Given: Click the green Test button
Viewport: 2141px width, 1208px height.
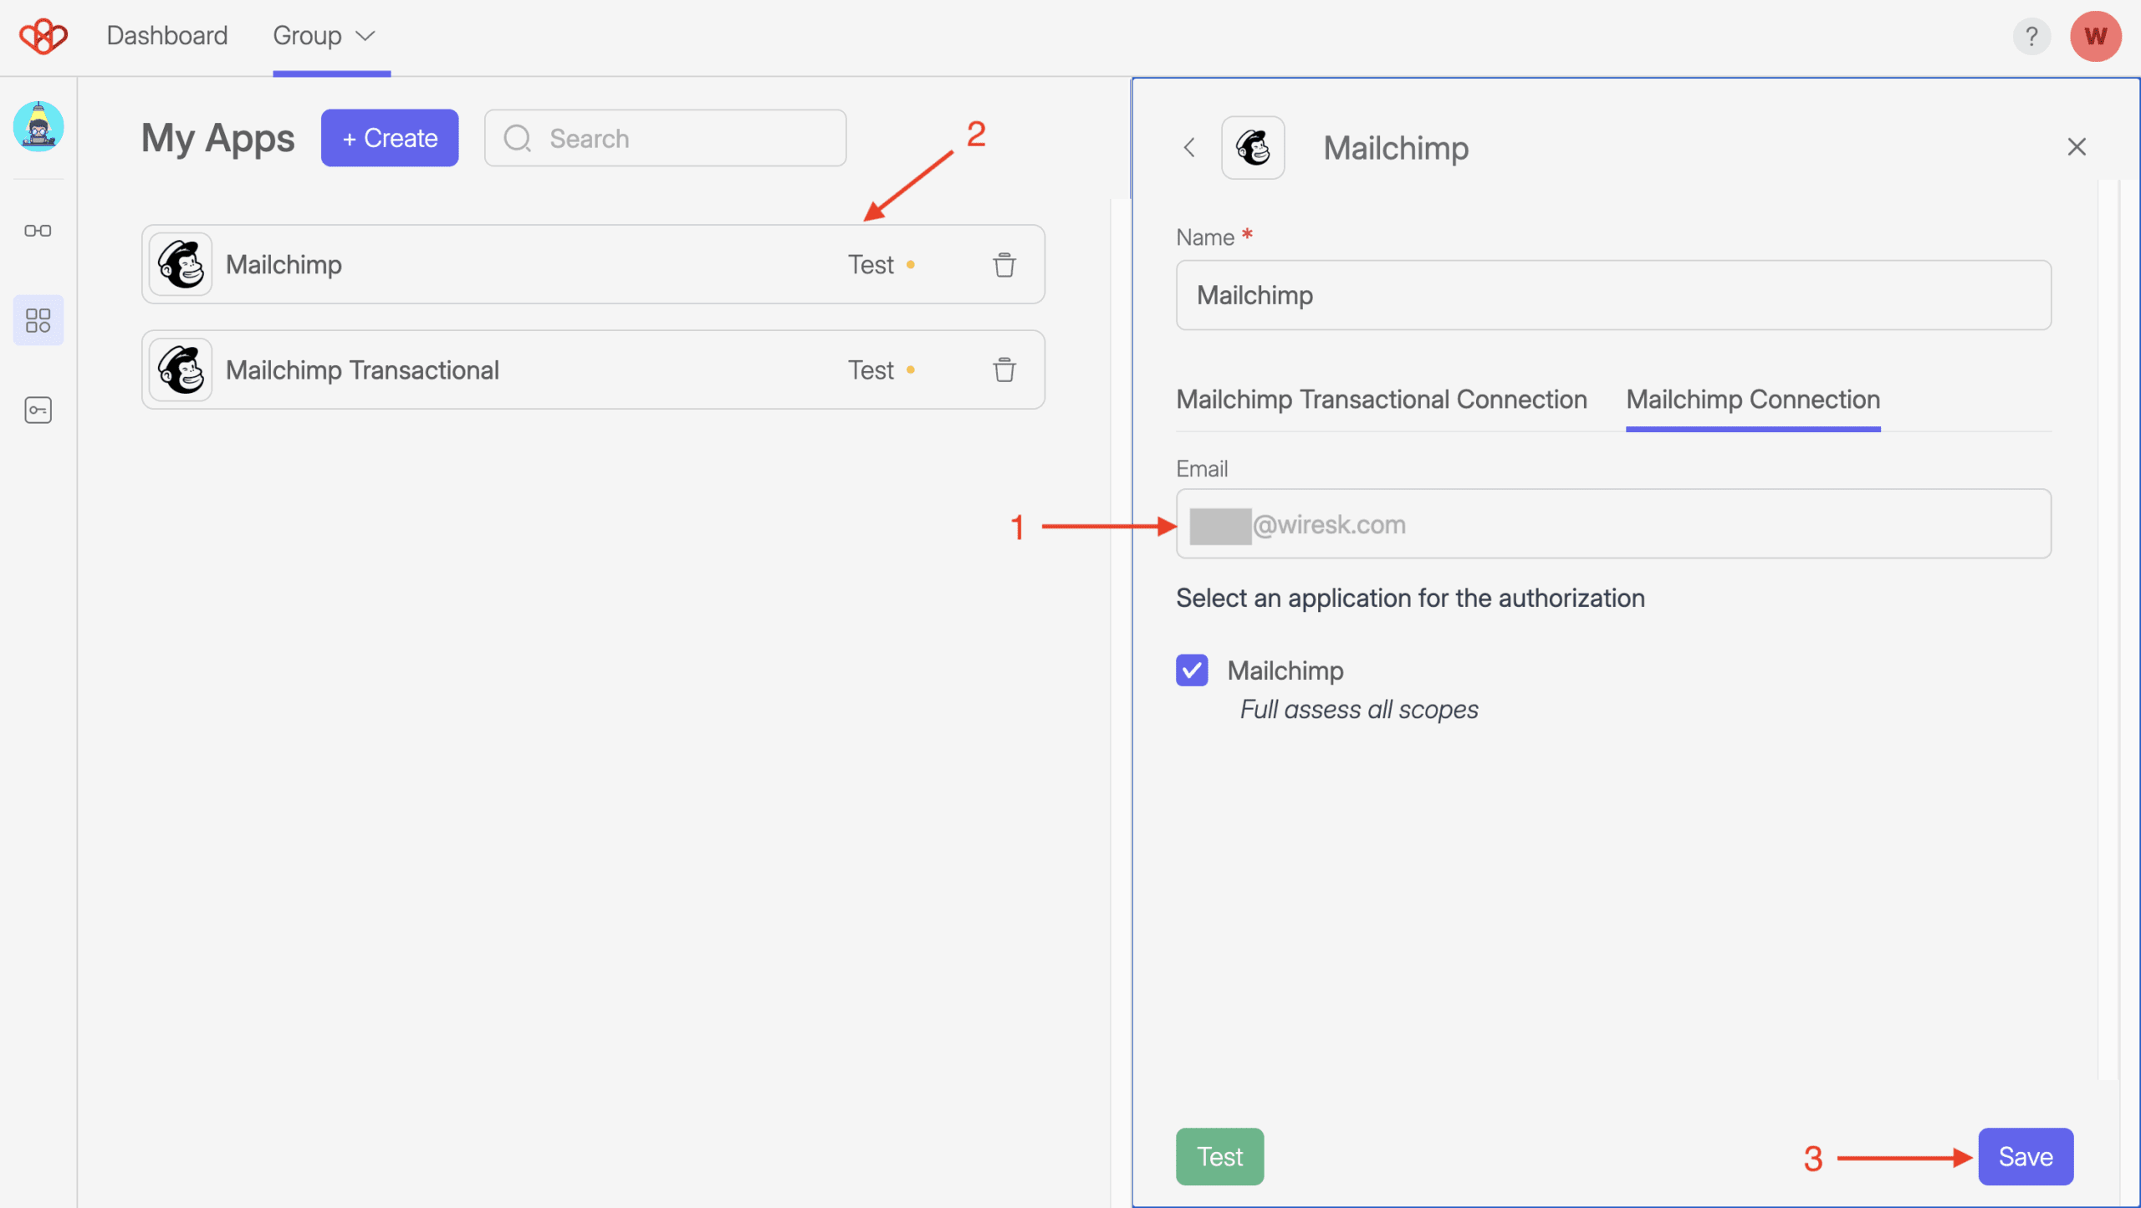Looking at the screenshot, I should 1219,1157.
